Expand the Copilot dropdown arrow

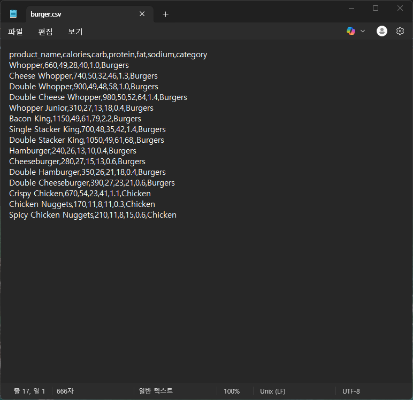[363, 31]
